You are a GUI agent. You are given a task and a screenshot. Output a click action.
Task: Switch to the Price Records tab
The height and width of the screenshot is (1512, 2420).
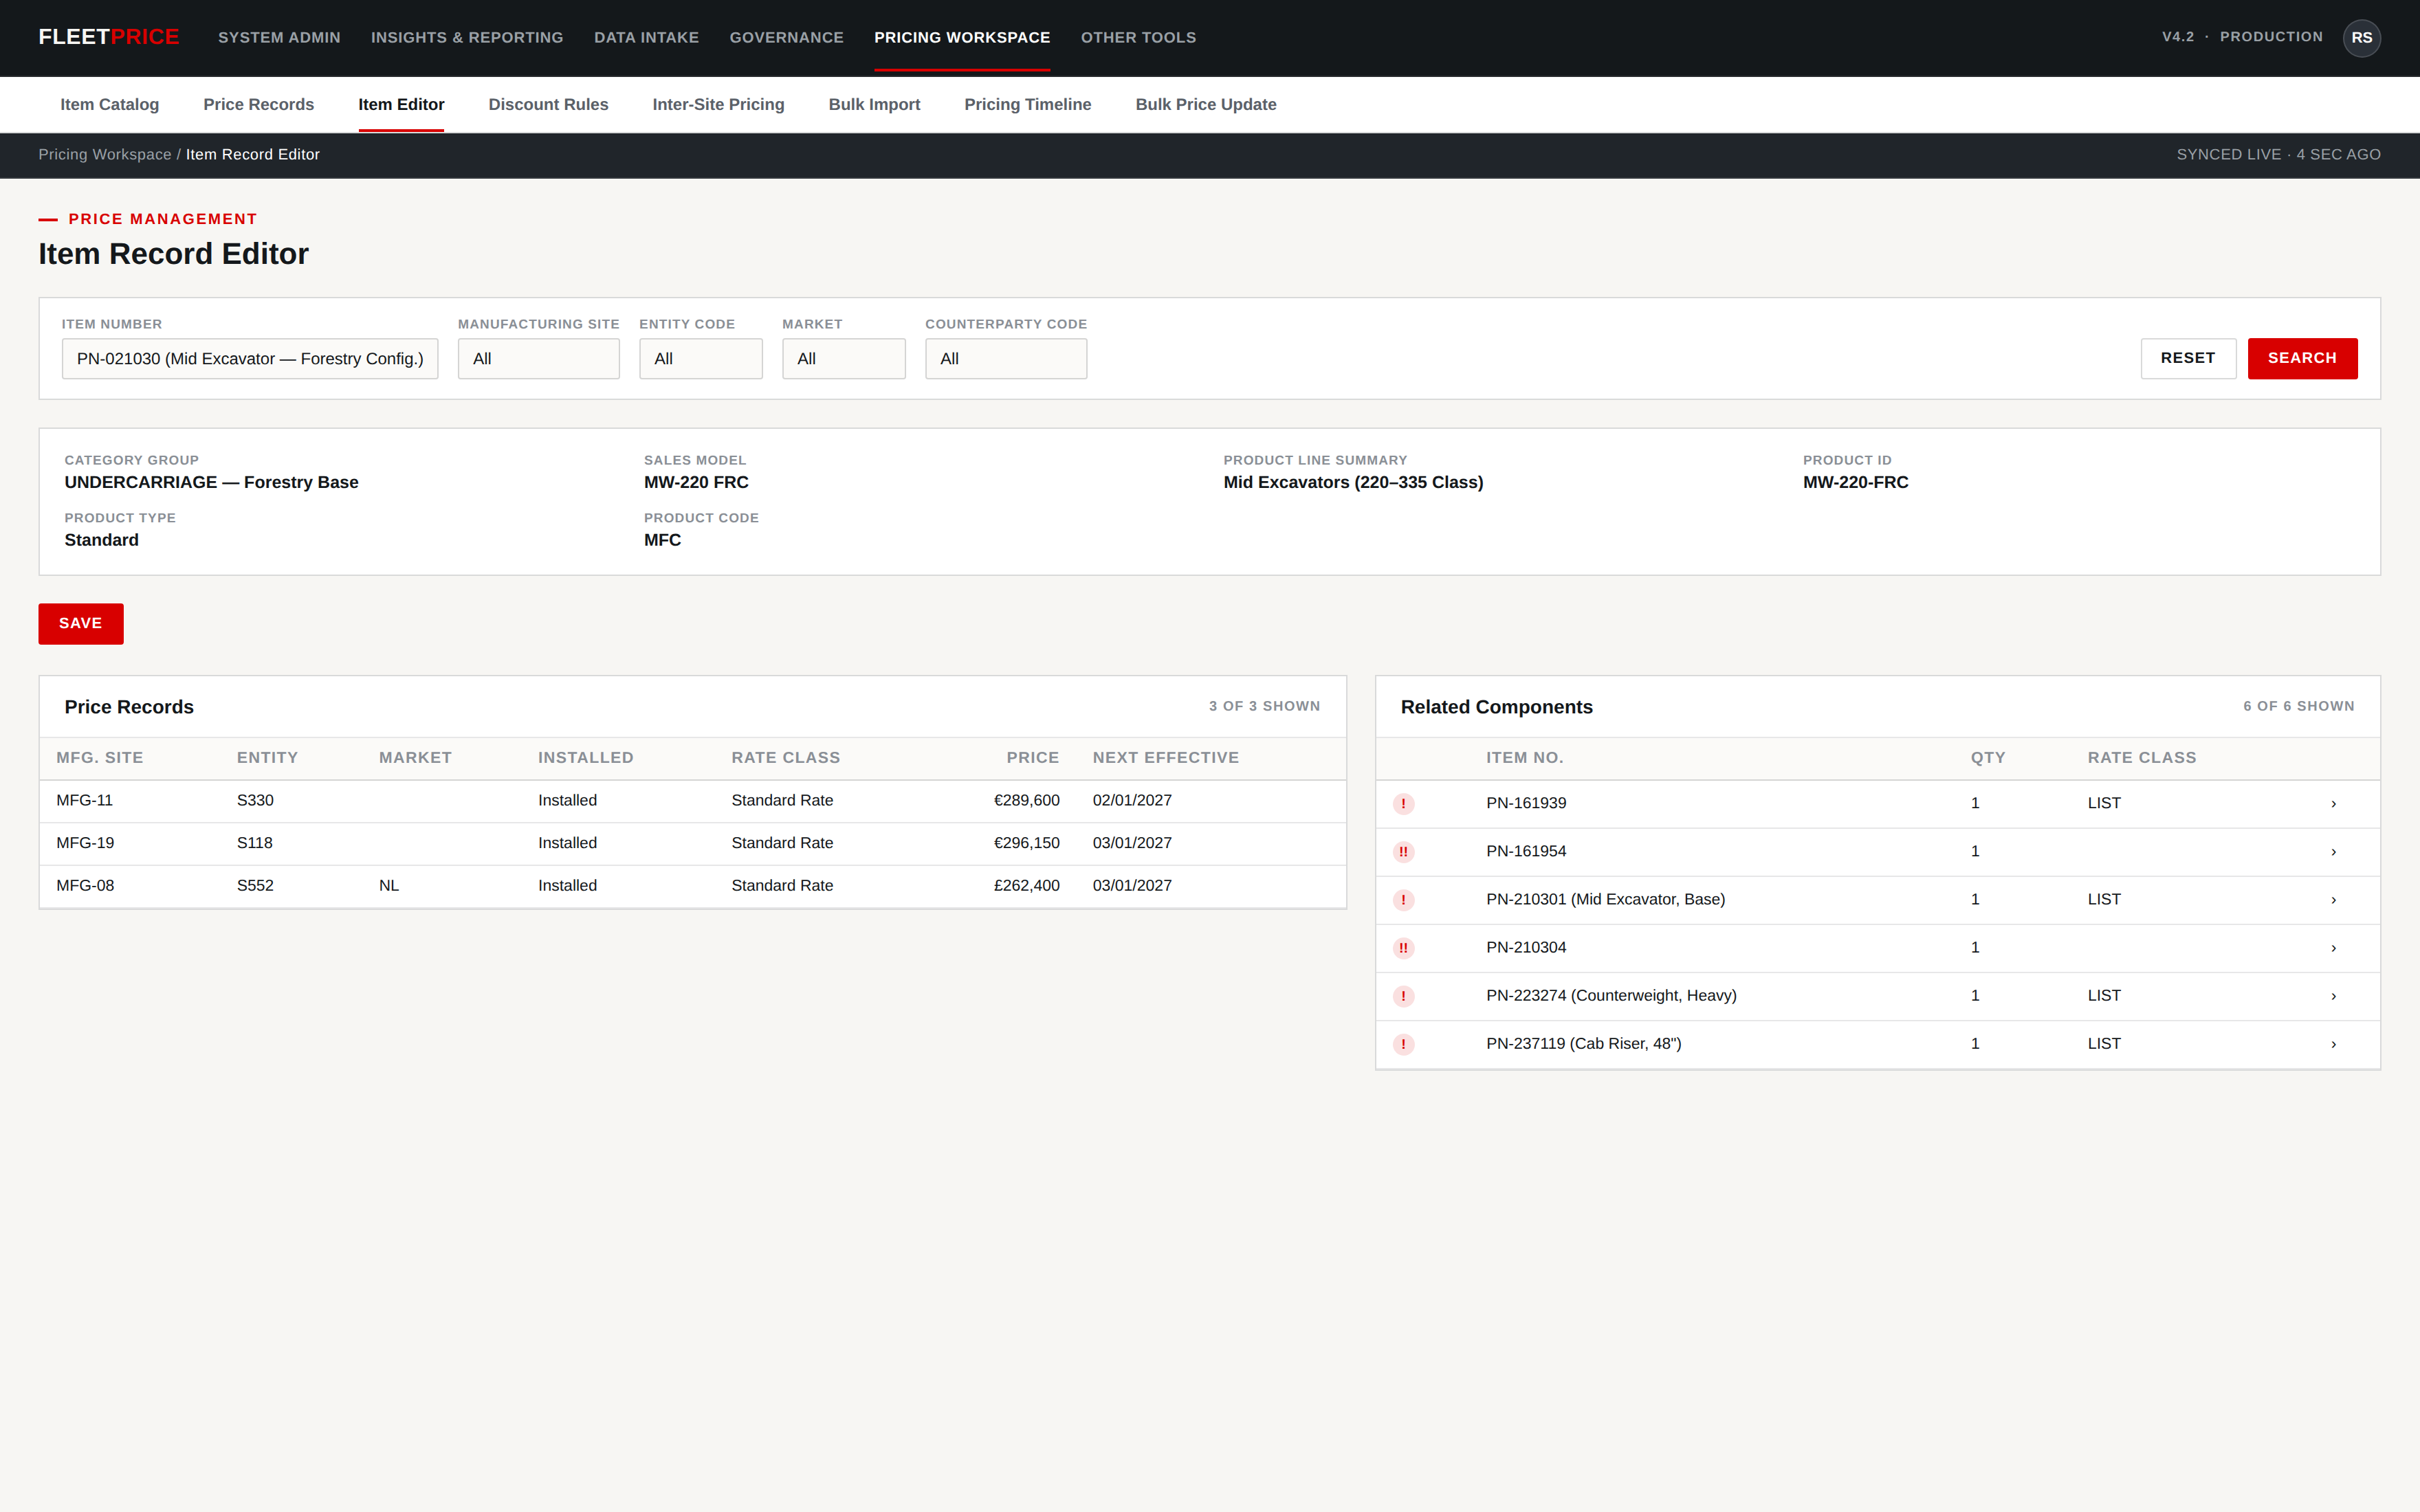point(258,104)
